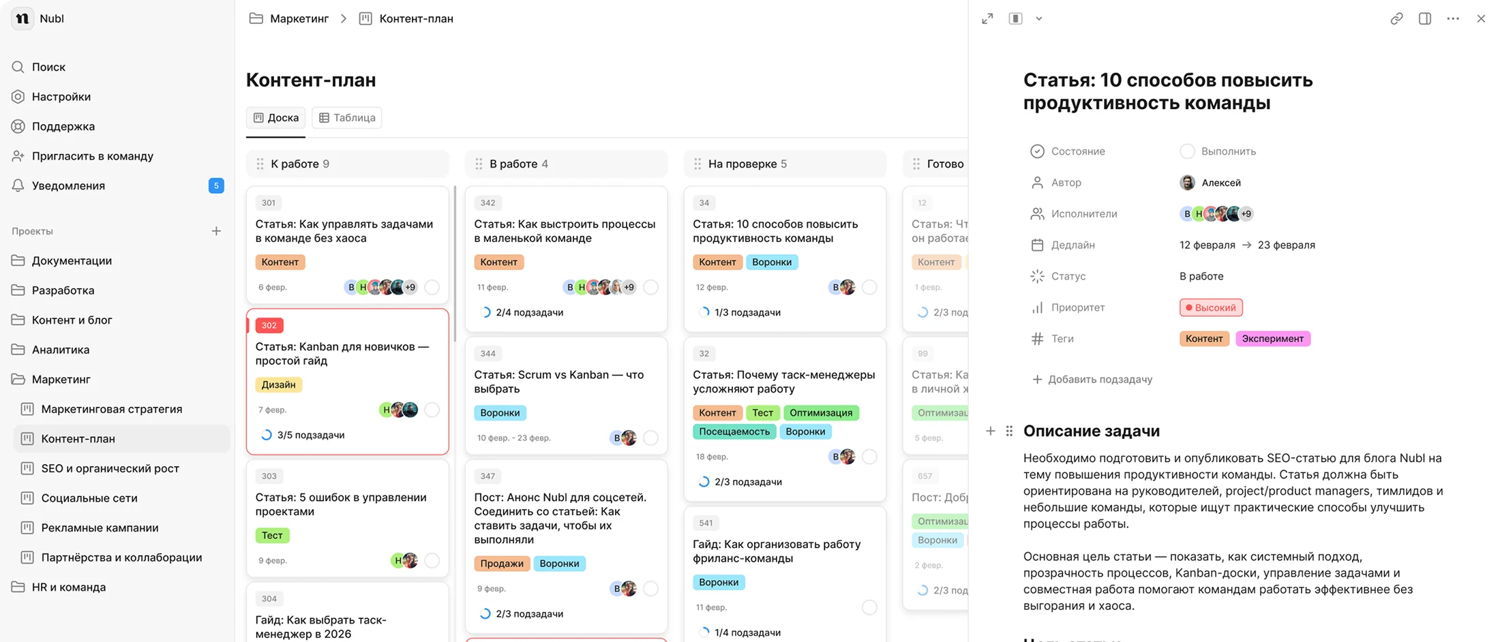Mark task 301 card as complete
1500x642 pixels.
pyautogui.click(x=432, y=287)
